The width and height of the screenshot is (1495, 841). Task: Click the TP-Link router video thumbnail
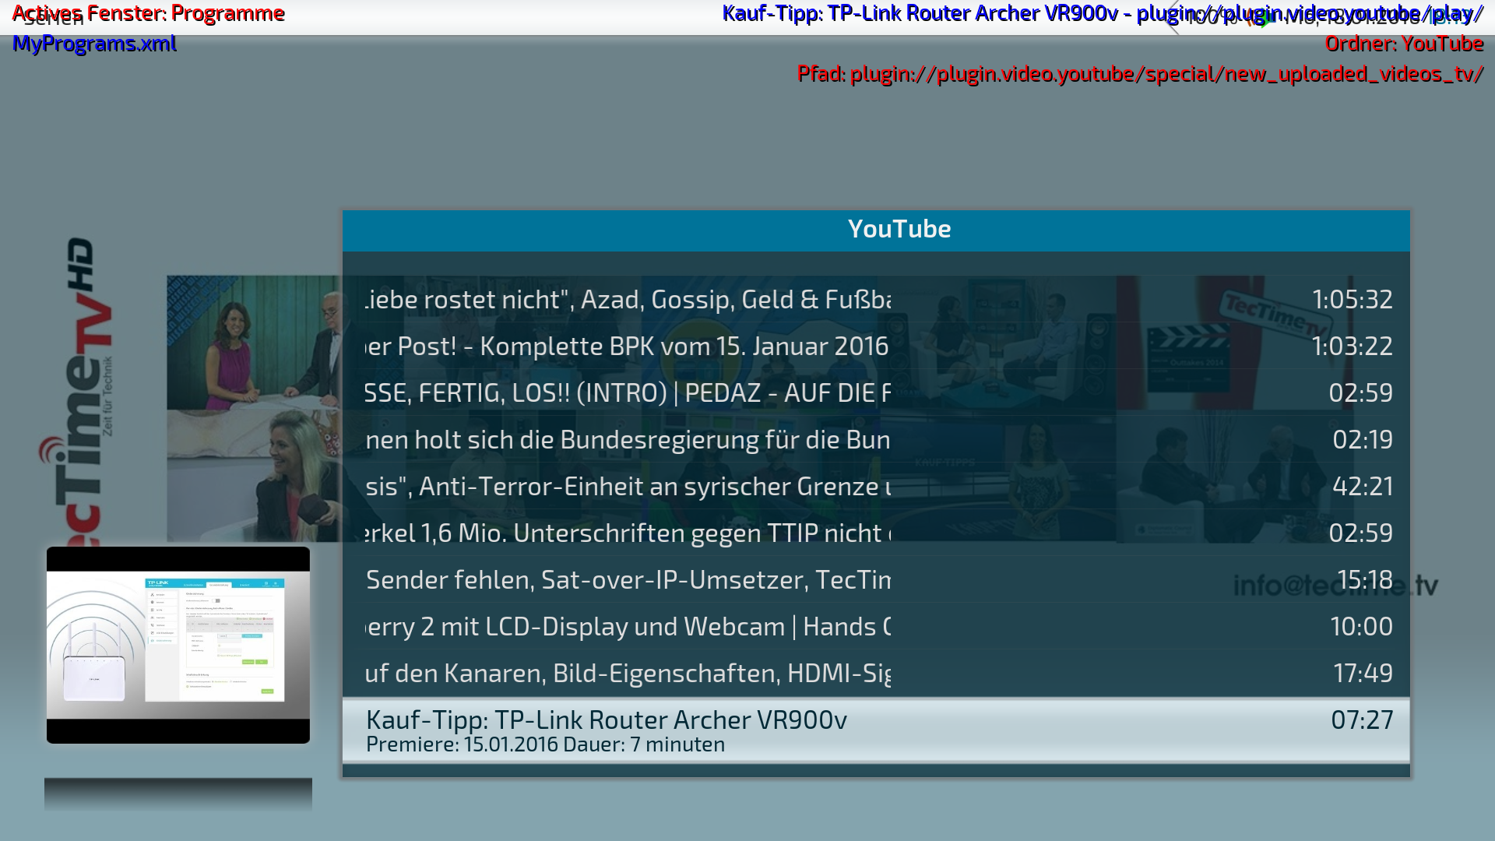pos(178,645)
